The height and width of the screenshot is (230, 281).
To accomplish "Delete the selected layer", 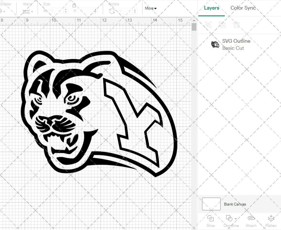I will point(237,25).
